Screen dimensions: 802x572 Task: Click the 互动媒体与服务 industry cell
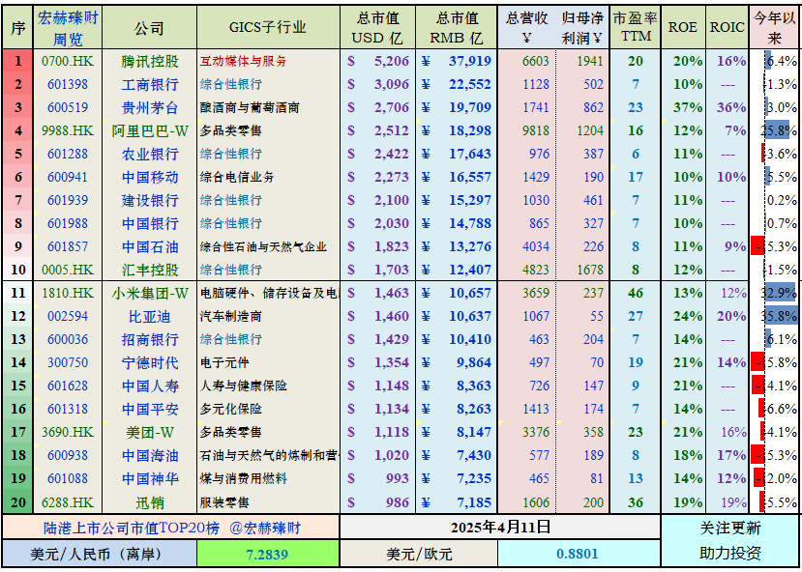click(x=268, y=61)
